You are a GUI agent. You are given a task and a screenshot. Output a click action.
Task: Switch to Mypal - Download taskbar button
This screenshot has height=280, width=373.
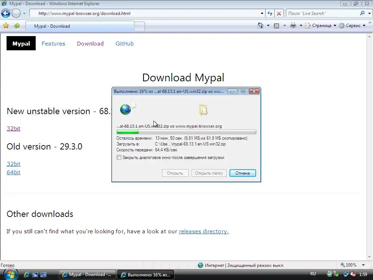87,275
